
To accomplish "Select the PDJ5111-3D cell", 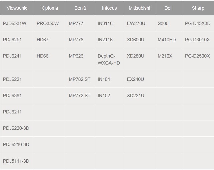I will point(17,161).
